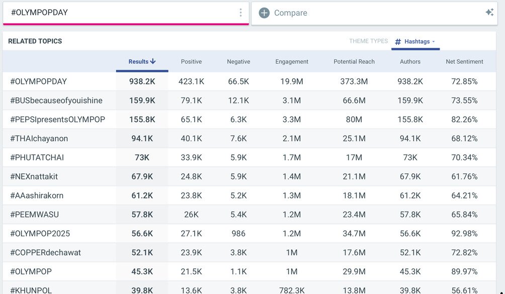Click the 17M Potential Reach value
The image size is (505, 294).
coord(354,157)
